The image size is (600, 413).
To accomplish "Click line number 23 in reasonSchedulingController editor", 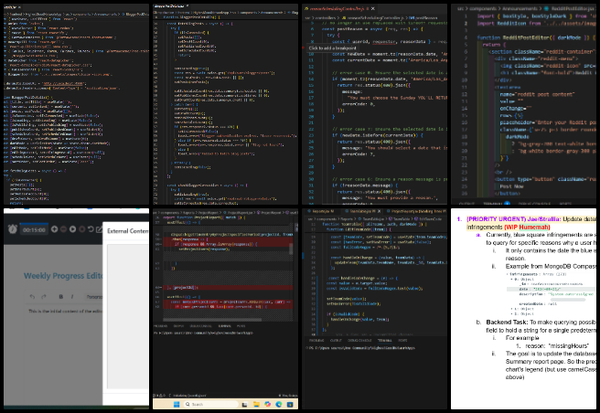I will pos(311,135).
